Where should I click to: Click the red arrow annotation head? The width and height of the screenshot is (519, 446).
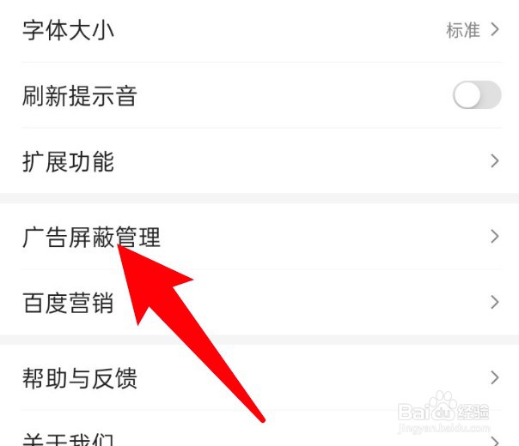point(149,280)
